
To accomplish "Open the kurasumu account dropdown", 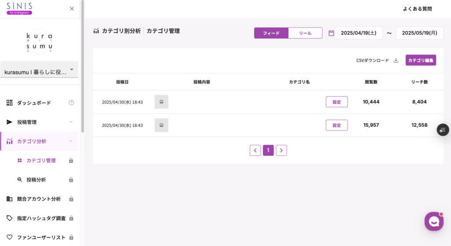I will pos(39,72).
